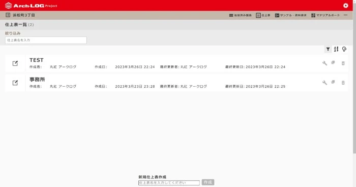
Task: Open edit icon for 事務所 row
Action: [15, 83]
